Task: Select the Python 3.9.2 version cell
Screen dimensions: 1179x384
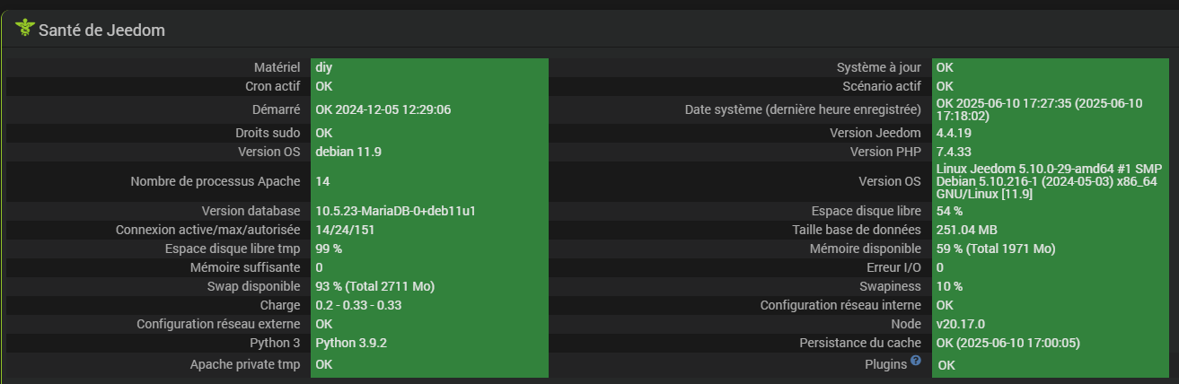Action: pyautogui.click(x=429, y=343)
